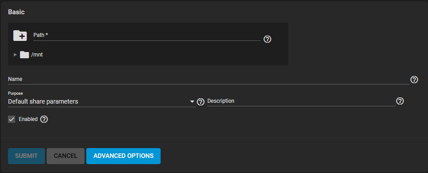Image resolution: width=428 pixels, height=173 pixels.
Task: Focus the Description input field
Action: 301,101
